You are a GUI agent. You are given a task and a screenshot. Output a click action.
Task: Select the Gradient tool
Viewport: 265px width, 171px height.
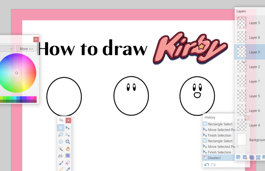pyautogui.click(x=68, y=156)
